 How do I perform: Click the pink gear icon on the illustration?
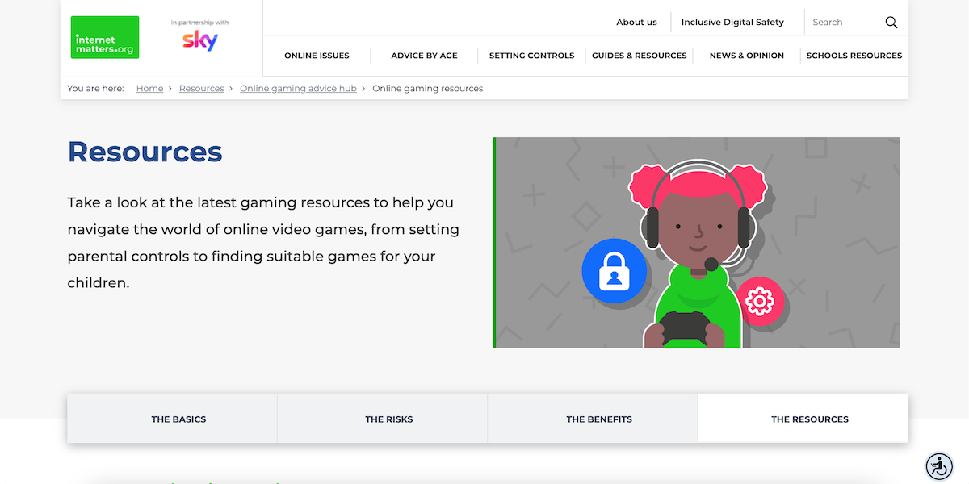coord(761,302)
